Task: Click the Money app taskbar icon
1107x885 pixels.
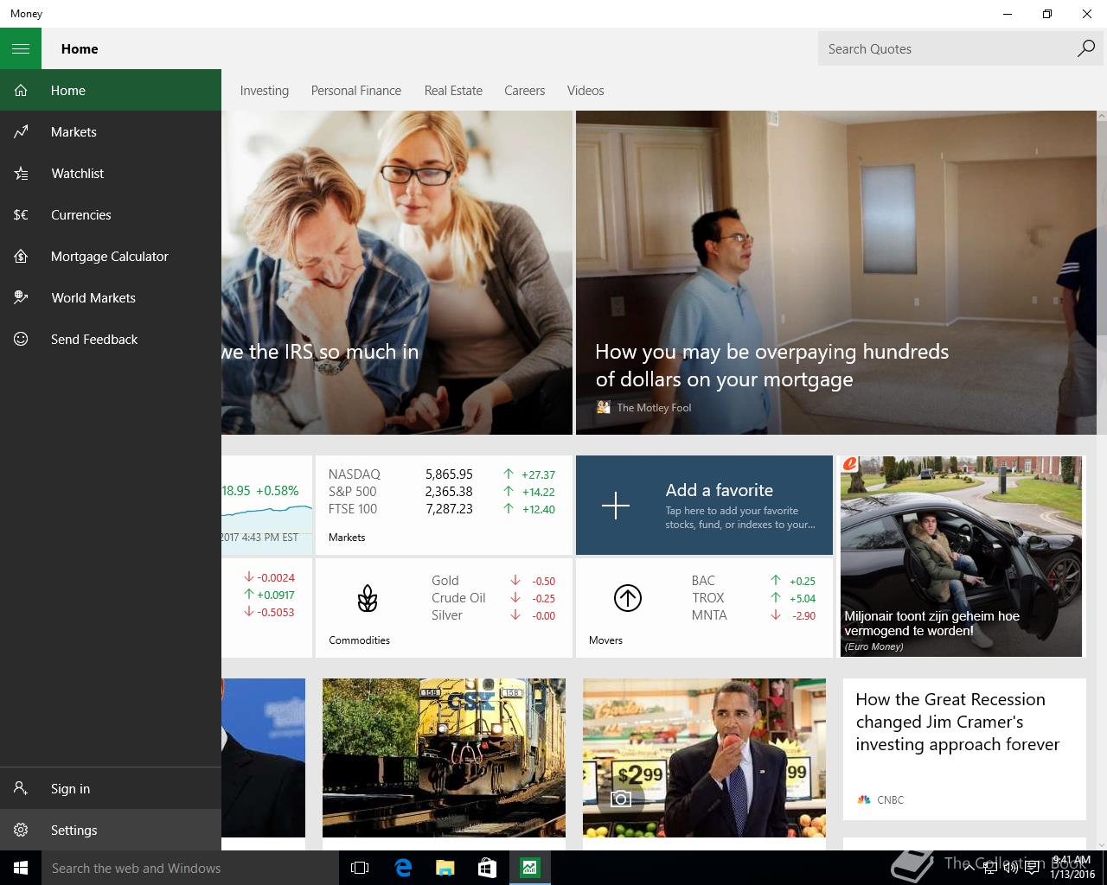Action: 529,868
